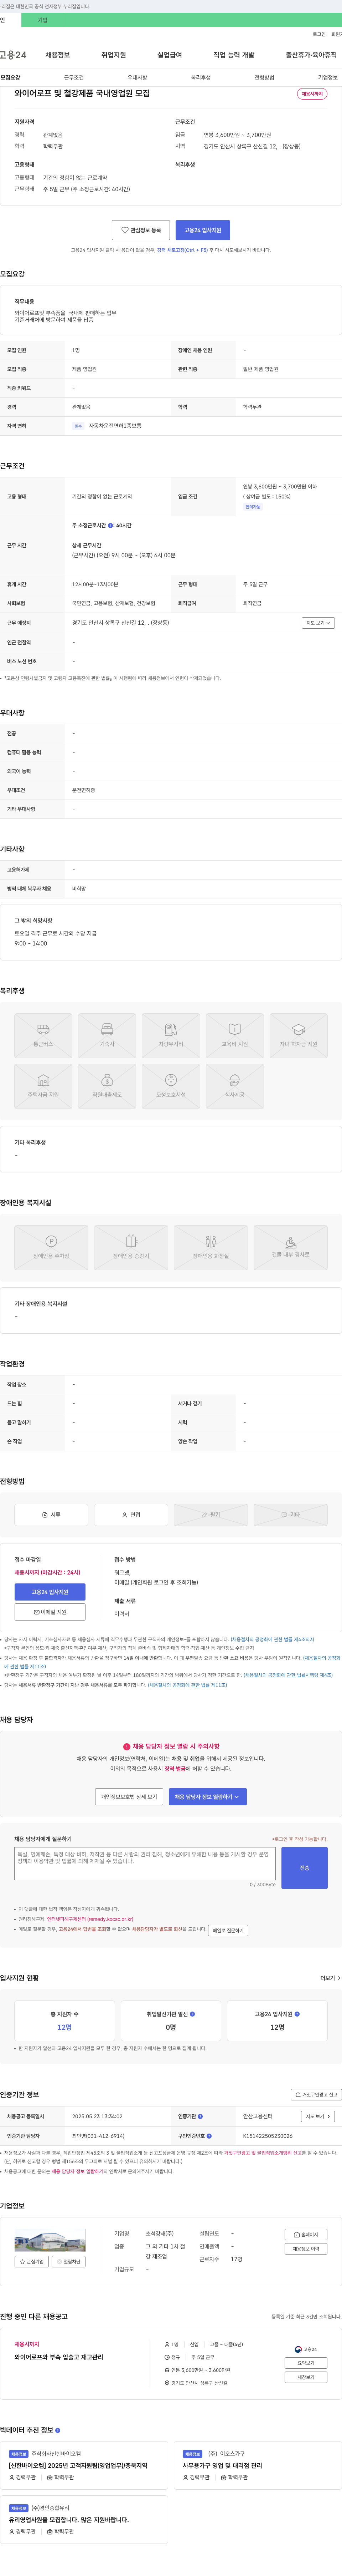The width and height of the screenshot is (342, 2576).
Task: Click the 교육비 지원 welfare icon
Action: 234,1036
